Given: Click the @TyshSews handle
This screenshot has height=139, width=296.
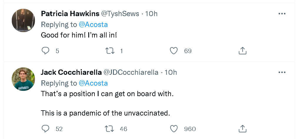Looking at the screenshot, I should coord(120,14).
